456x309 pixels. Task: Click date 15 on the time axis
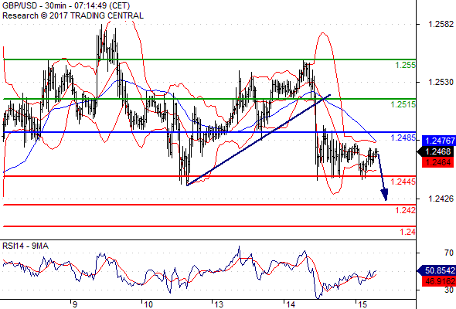point(362,304)
